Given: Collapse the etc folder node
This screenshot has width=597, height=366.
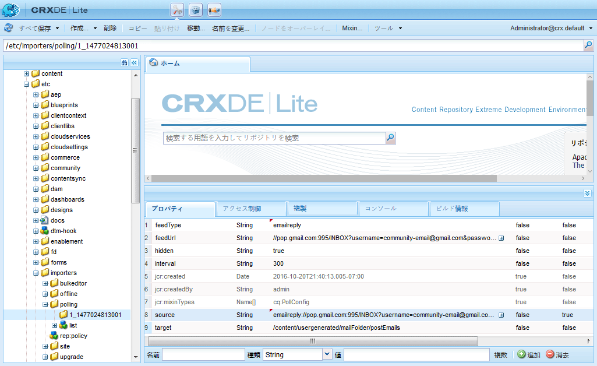Looking at the screenshot, I should click(27, 84).
